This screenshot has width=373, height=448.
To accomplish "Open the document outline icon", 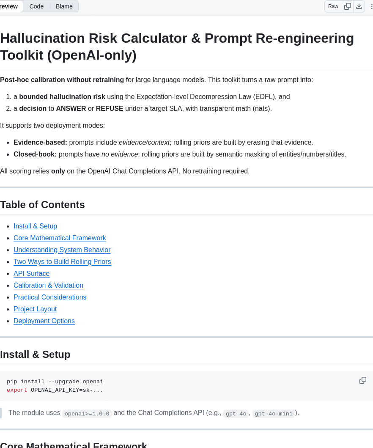I will coord(371,6).
